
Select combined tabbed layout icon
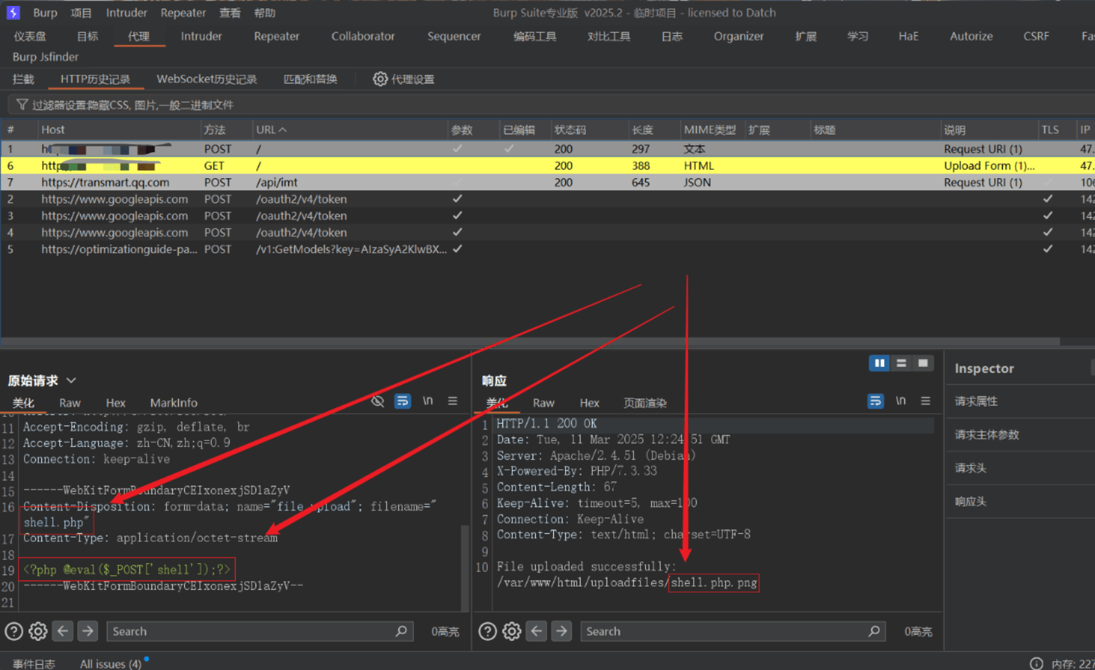coord(923,363)
